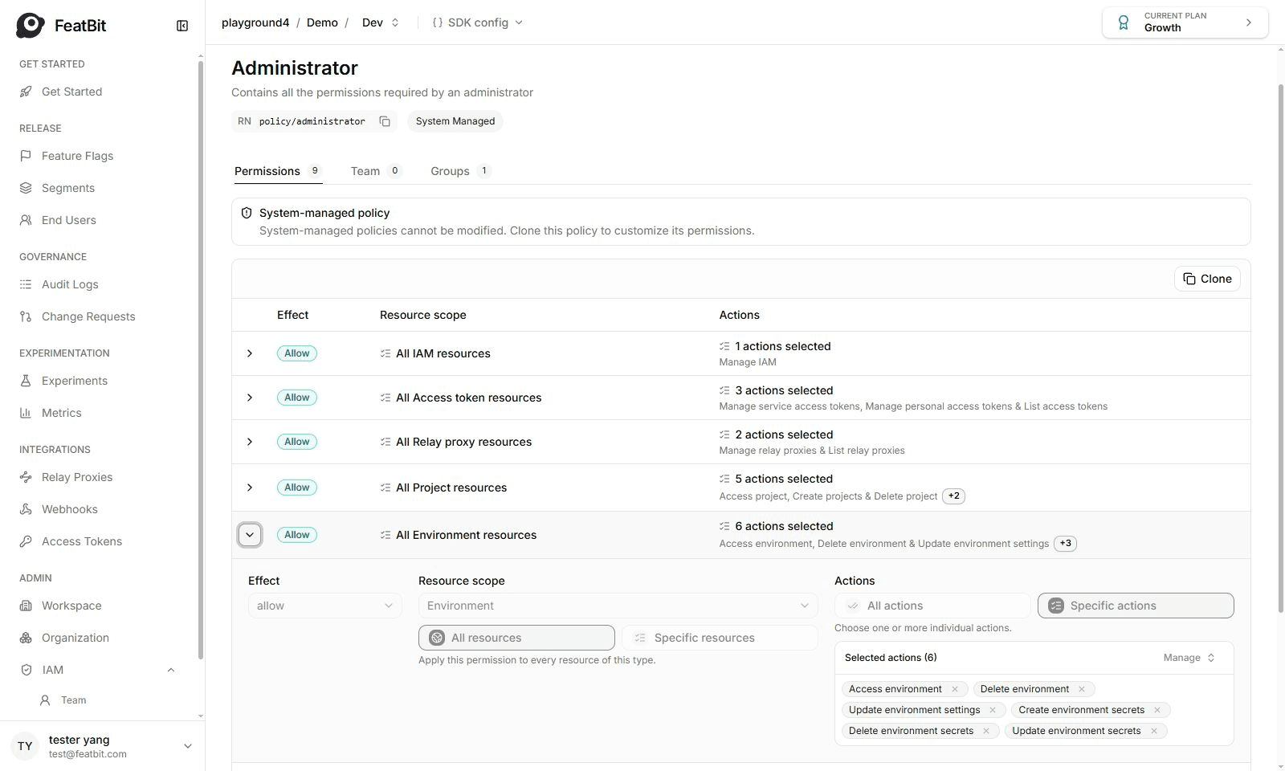The height and width of the screenshot is (771, 1285).
Task: Open the SDK config dropdown
Action: [478, 22]
